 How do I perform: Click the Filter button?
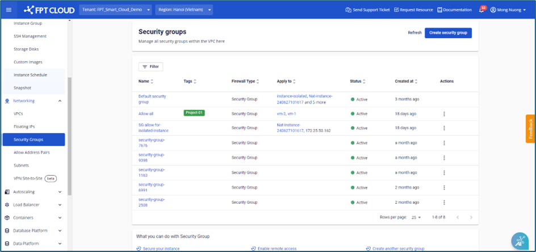(150, 67)
